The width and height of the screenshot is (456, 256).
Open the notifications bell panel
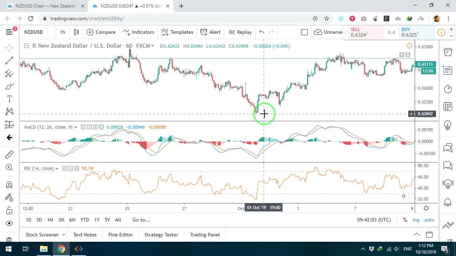pos(448,202)
